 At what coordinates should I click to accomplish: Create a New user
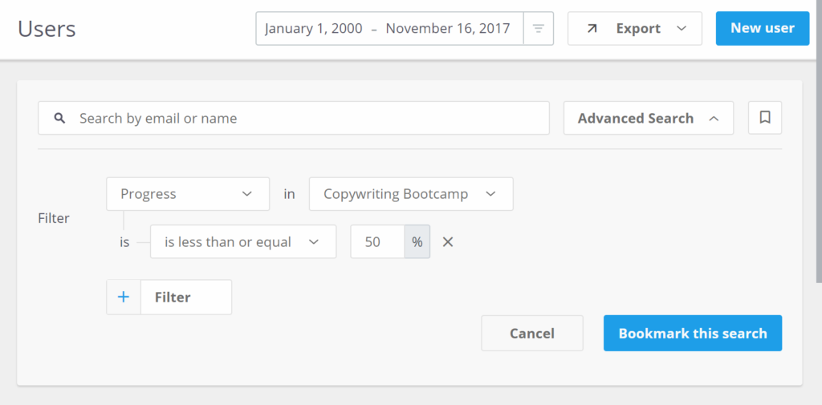point(763,28)
